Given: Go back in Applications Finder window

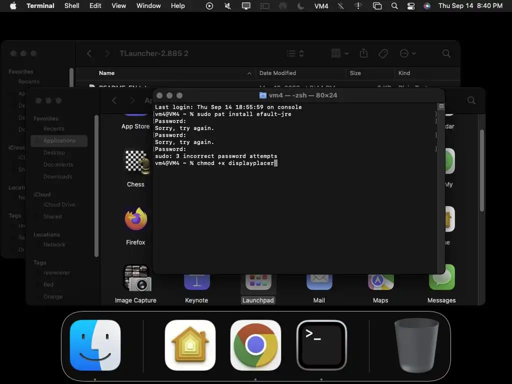Looking at the screenshot, I should click(114, 100).
